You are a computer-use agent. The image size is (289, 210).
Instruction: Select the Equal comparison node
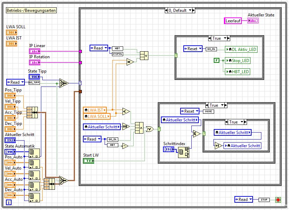pos(130,62)
